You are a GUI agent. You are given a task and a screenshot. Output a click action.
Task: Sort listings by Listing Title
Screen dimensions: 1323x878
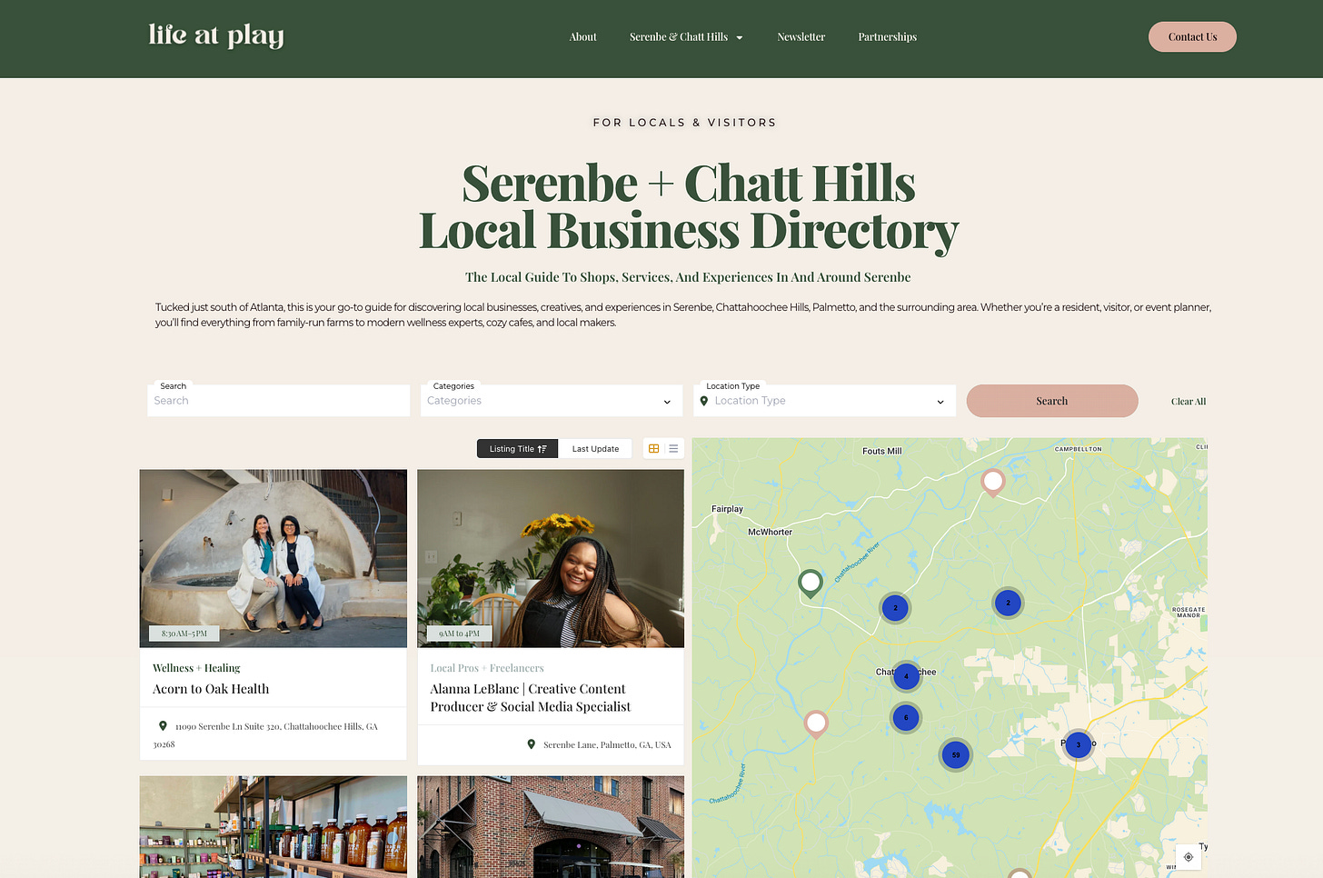coord(518,449)
